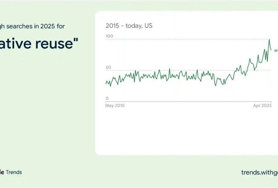Click the truncated "ative" headline fragment

click(x=16, y=43)
